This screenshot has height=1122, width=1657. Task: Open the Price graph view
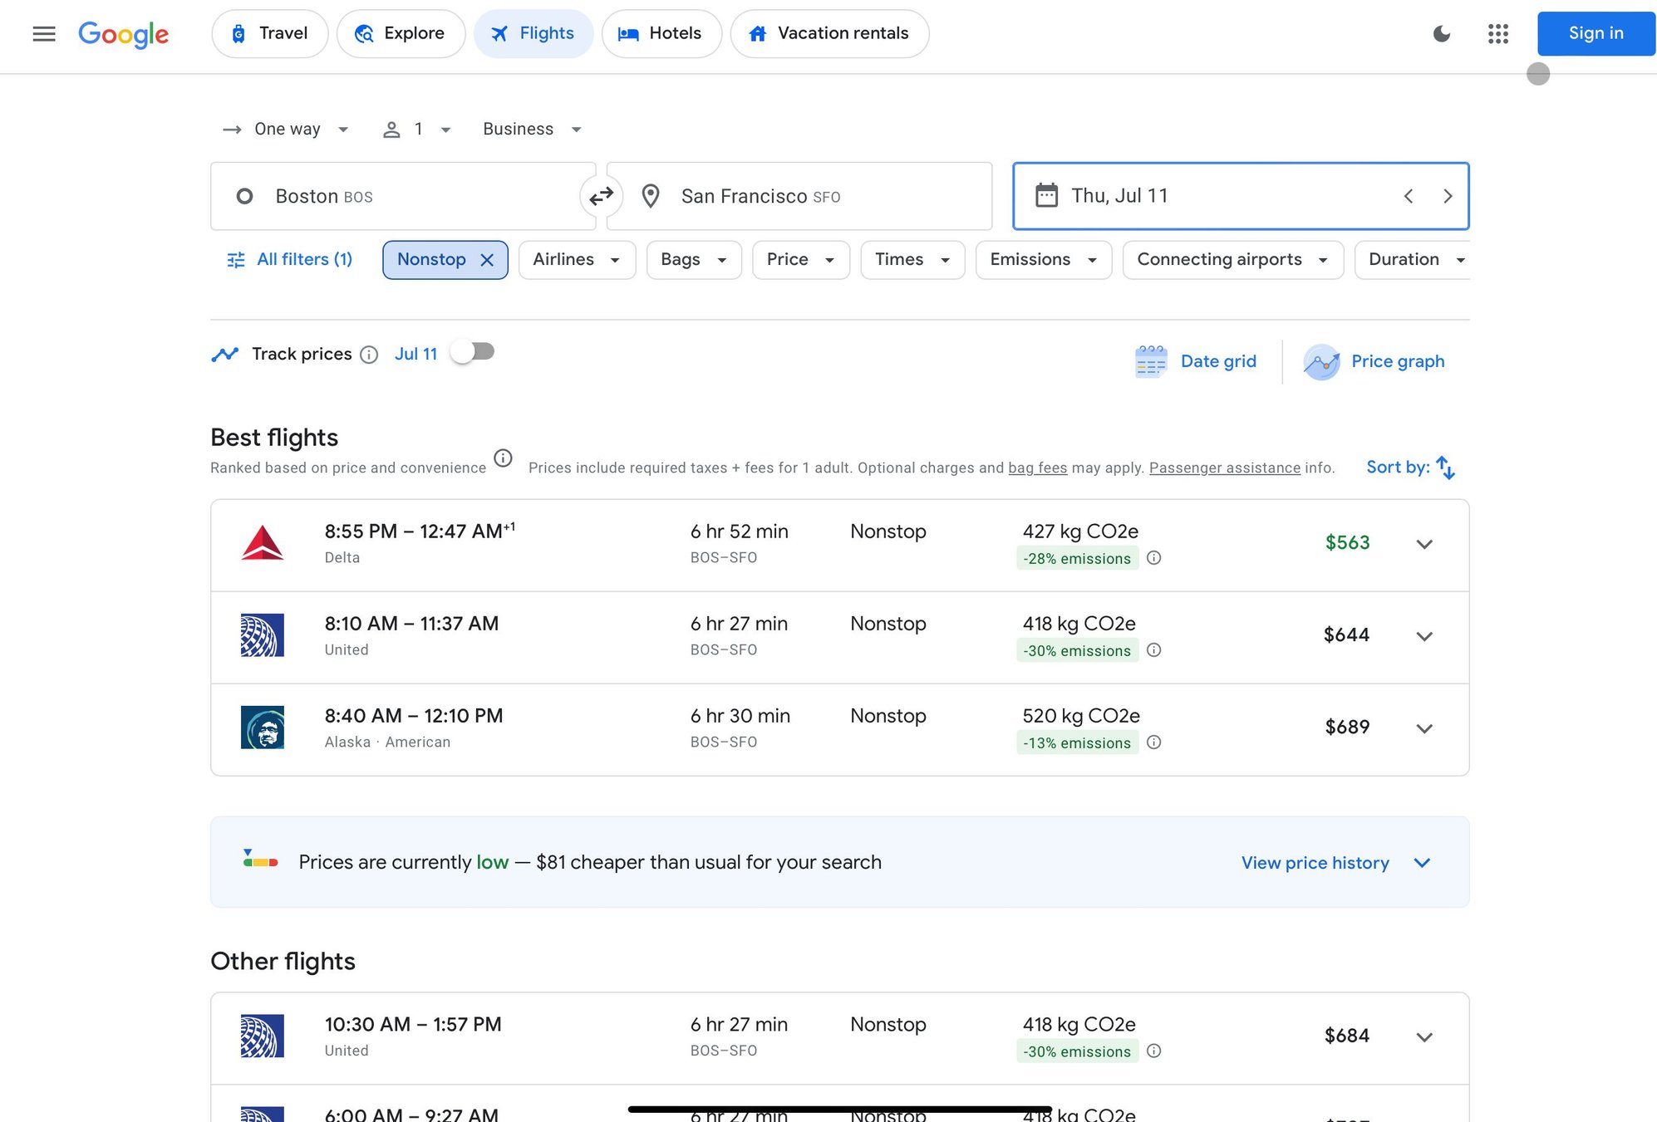click(x=1375, y=361)
